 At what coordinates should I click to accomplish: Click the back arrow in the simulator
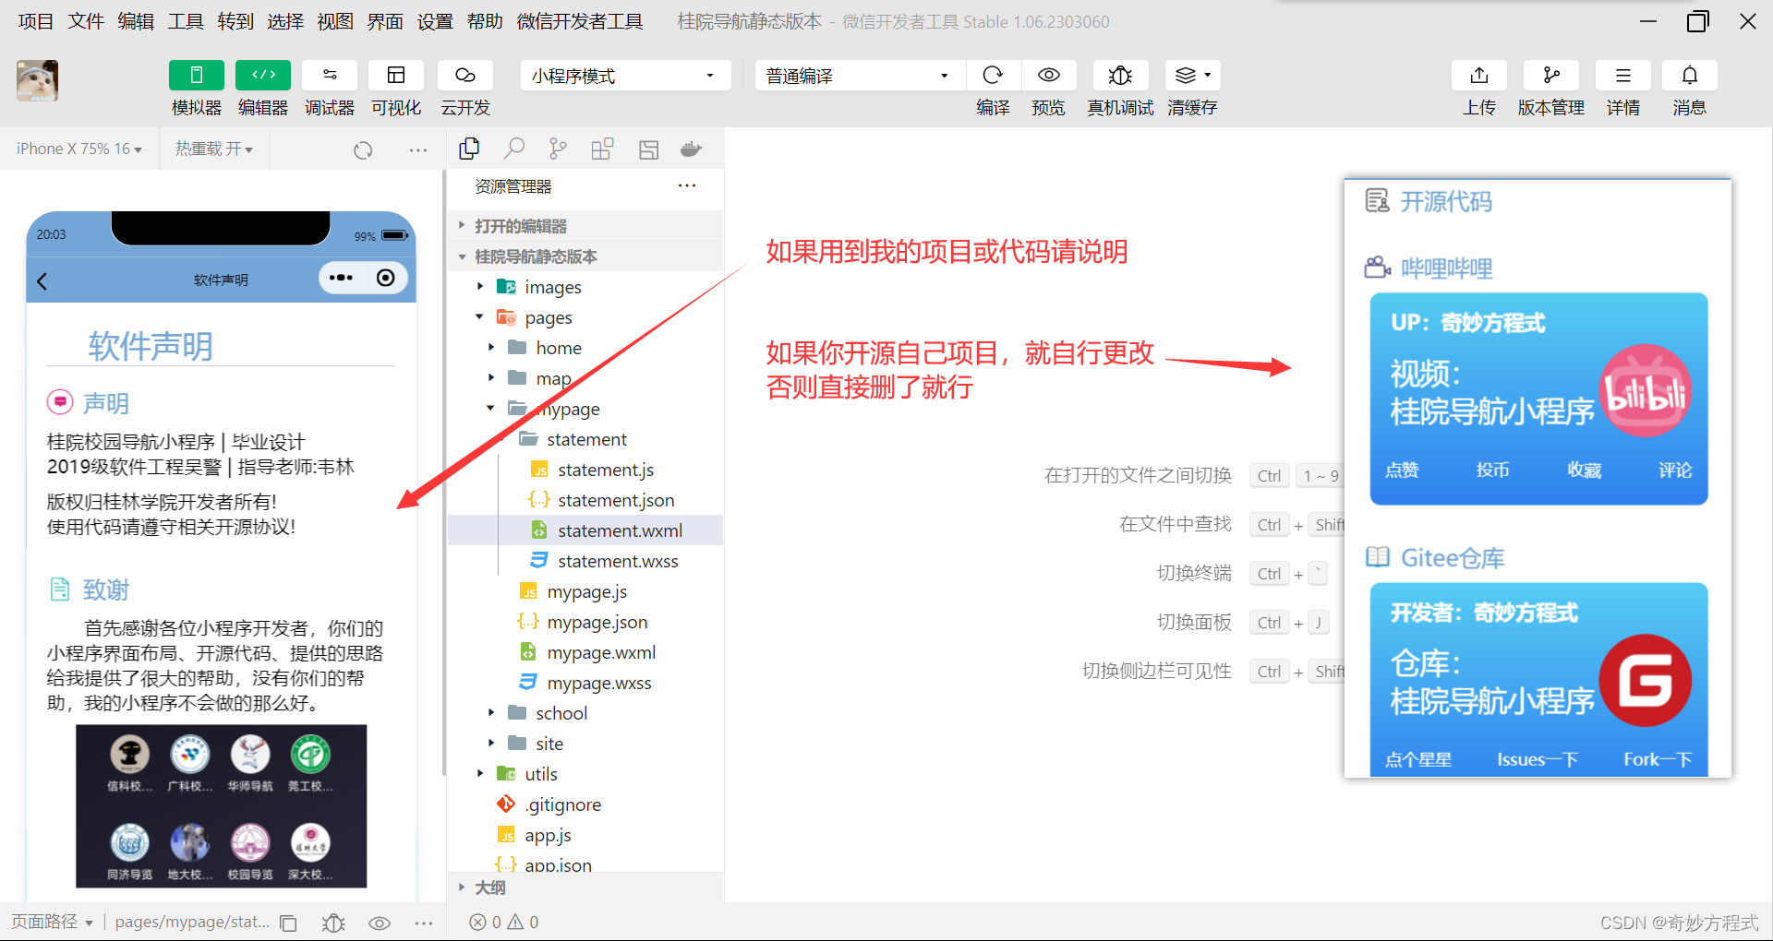42,281
